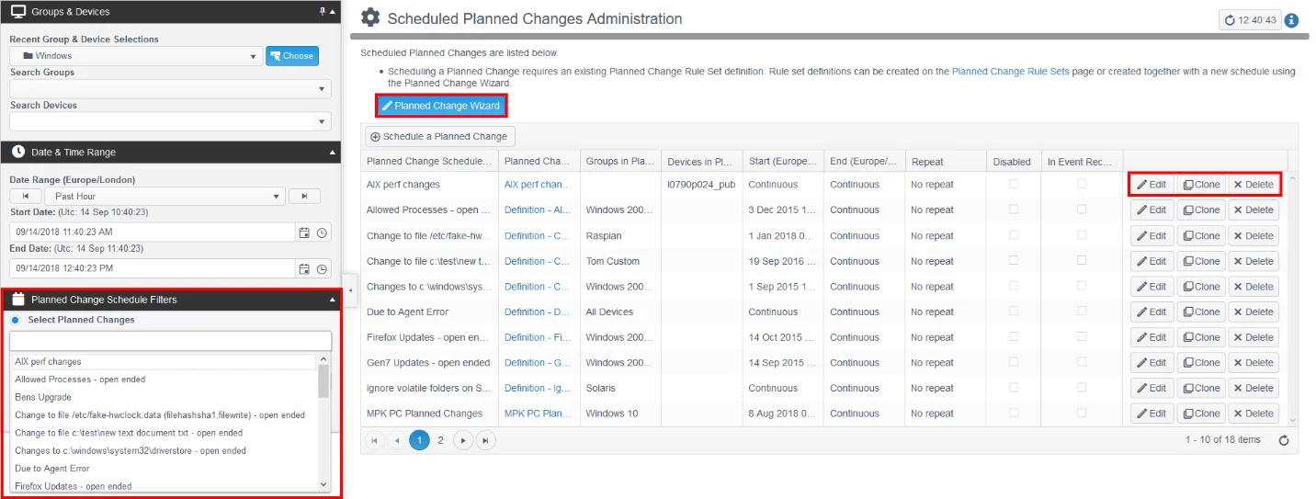Select page 1 in the pager
The width and height of the screenshot is (1316, 499).
click(x=419, y=440)
